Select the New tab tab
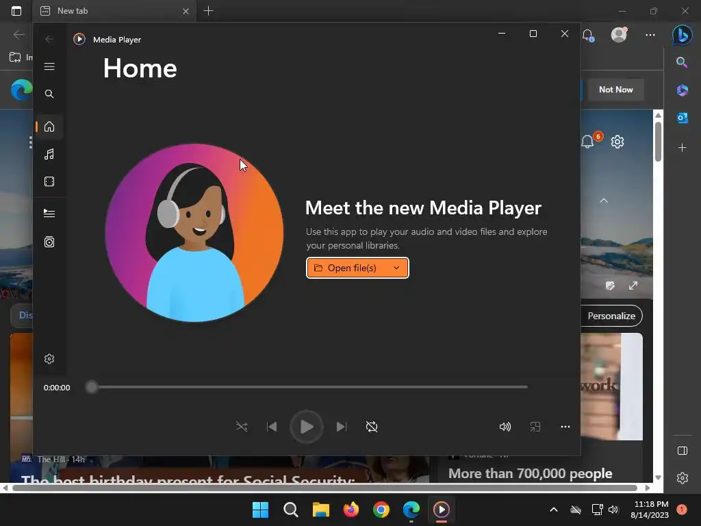This screenshot has height=526, width=701. click(114, 11)
